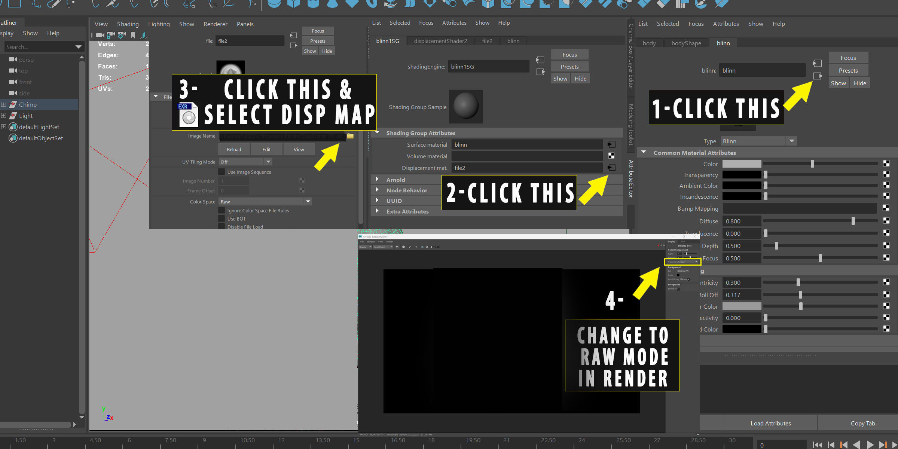Click the folder icon beside Image Name
This screenshot has height=449, width=898.
point(350,136)
